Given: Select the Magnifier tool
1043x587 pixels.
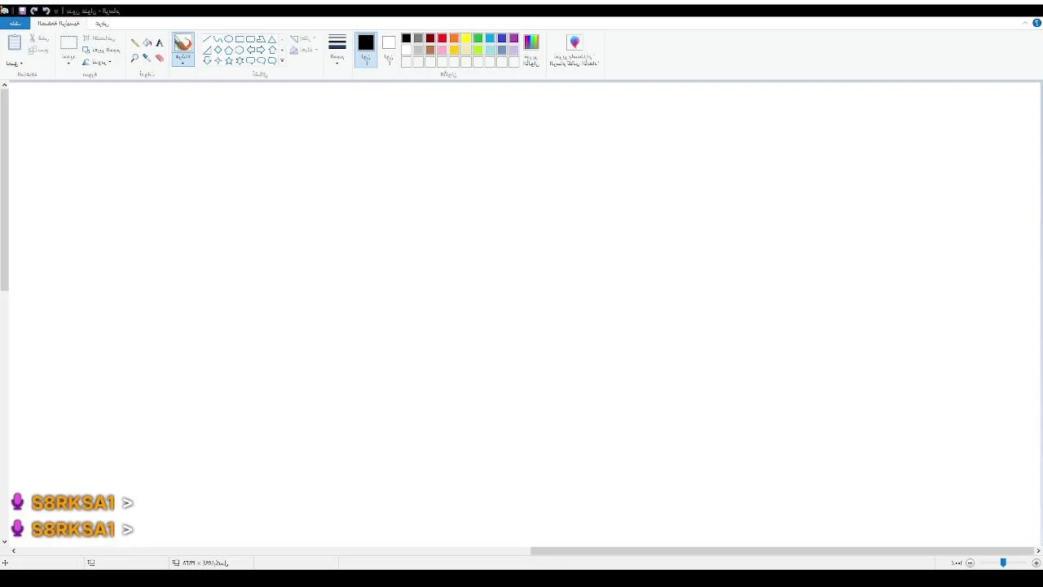Looking at the screenshot, I should pos(134,58).
